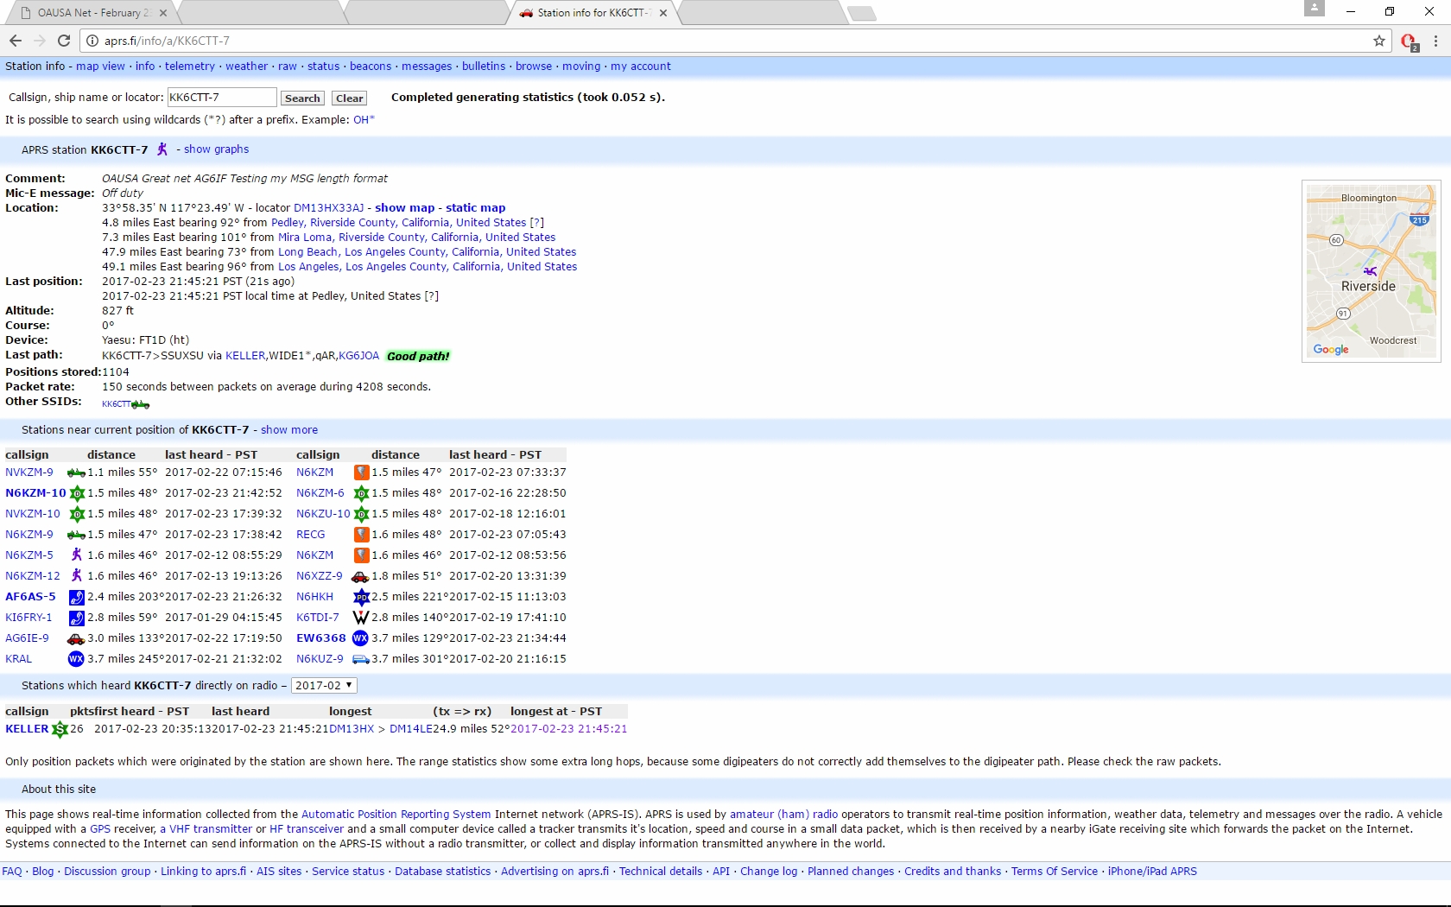This screenshot has height=907, width=1451.
Task: Click the blue icon beside AF6AS-5
Action: tap(76, 597)
